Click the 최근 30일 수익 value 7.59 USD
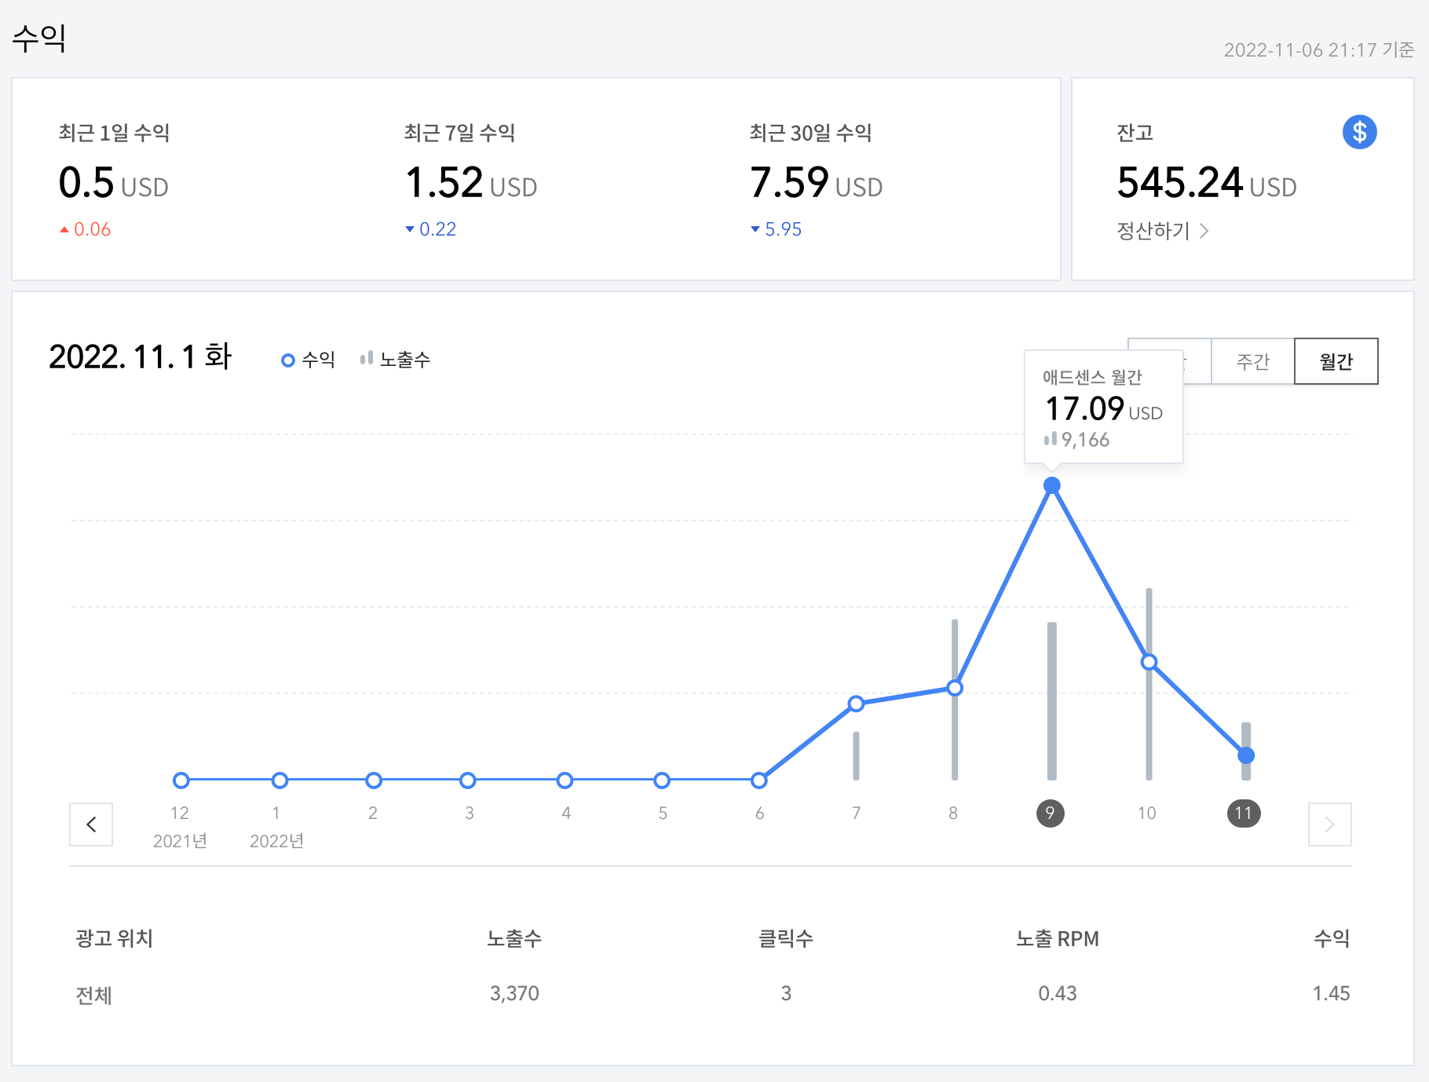The image size is (1429, 1082). (817, 183)
